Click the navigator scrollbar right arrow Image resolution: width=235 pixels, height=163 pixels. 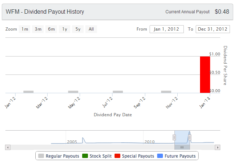tap(217, 147)
